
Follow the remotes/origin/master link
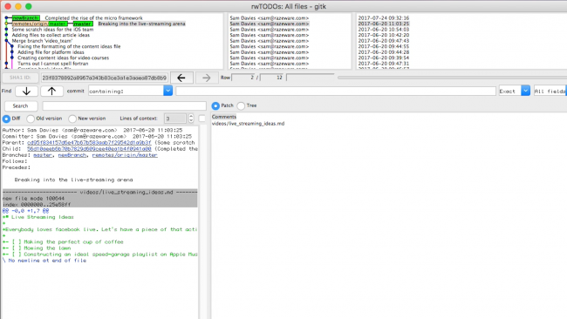click(x=125, y=155)
